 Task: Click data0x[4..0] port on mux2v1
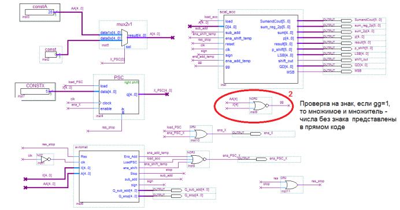pyautogui.click(x=110, y=39)
